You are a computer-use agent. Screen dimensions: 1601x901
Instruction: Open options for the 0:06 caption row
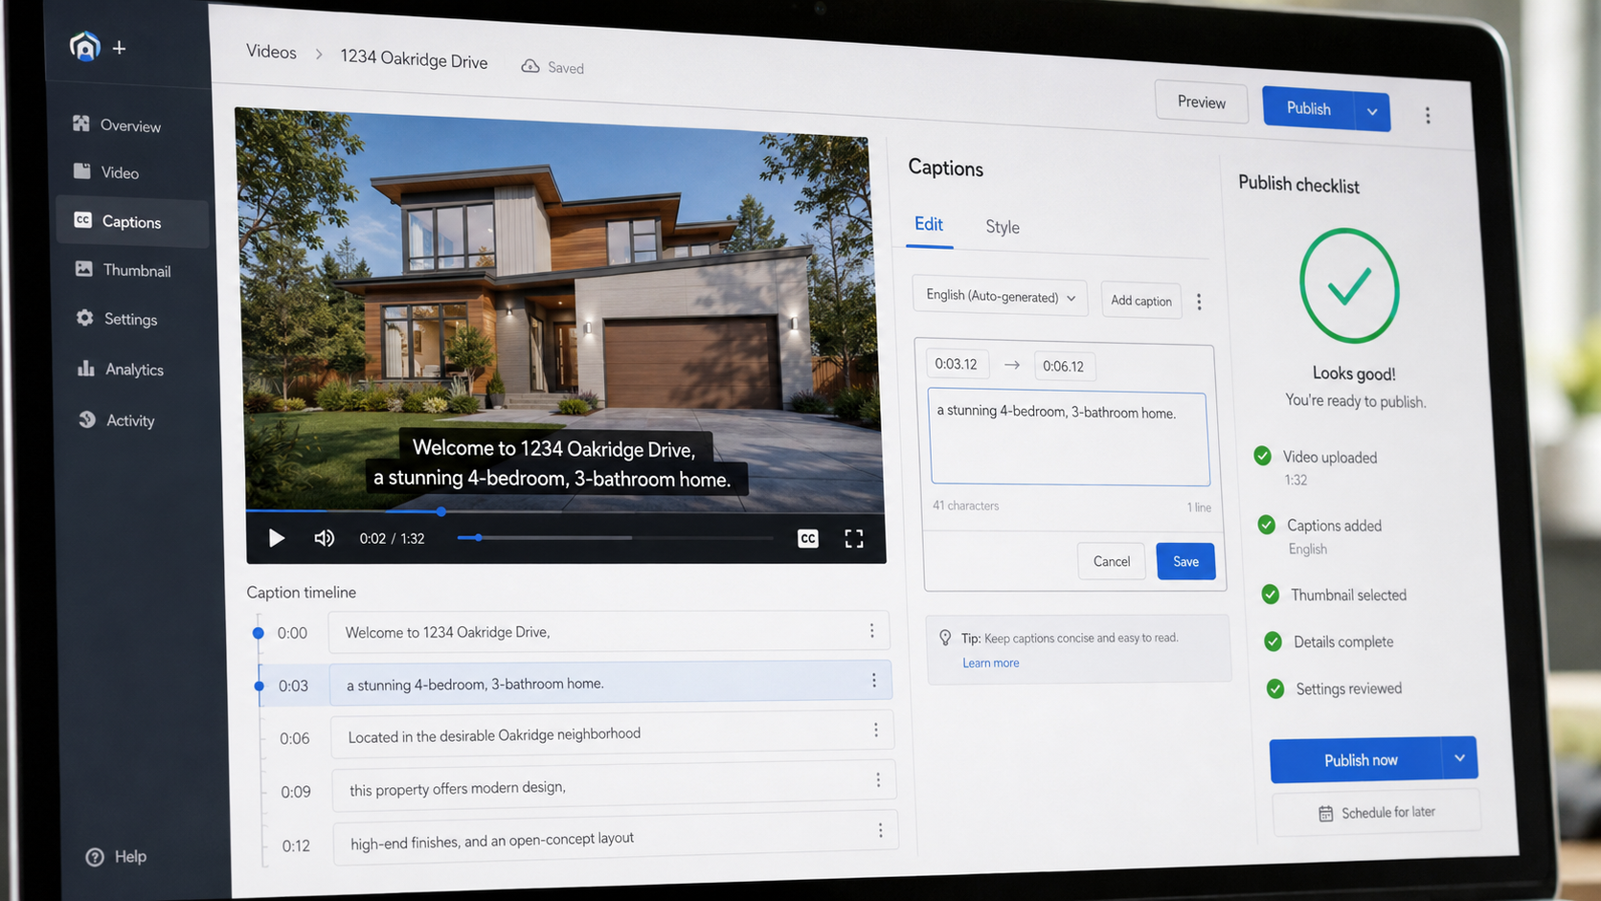[875, 730]
